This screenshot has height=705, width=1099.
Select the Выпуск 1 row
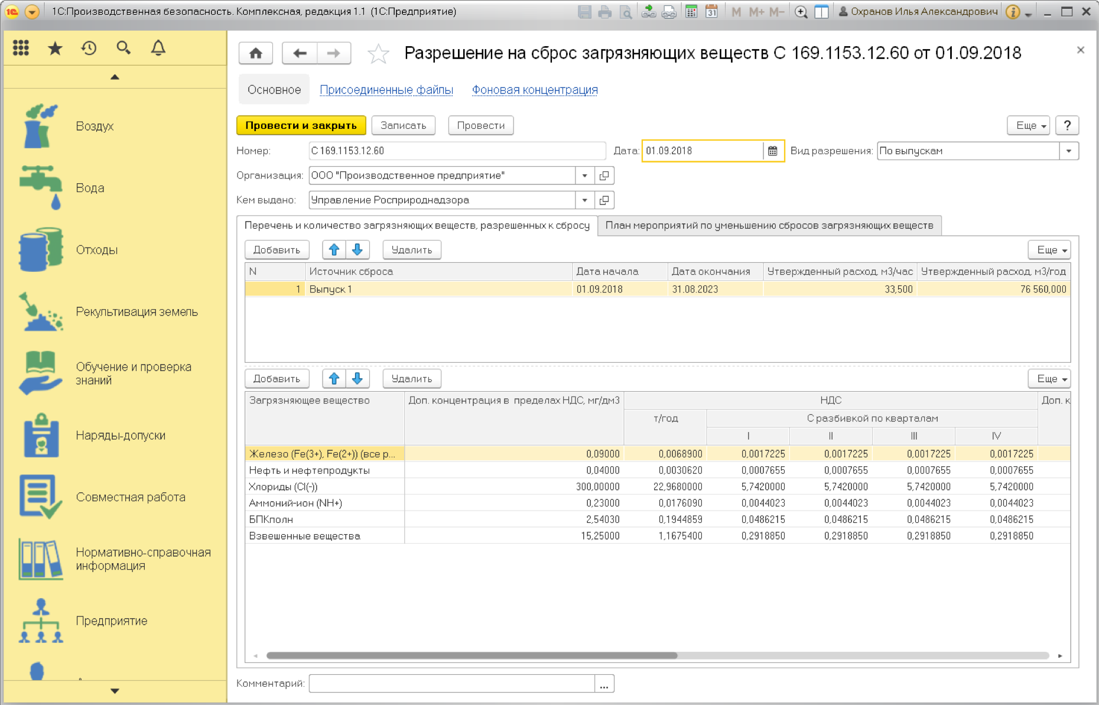[658, 289]
